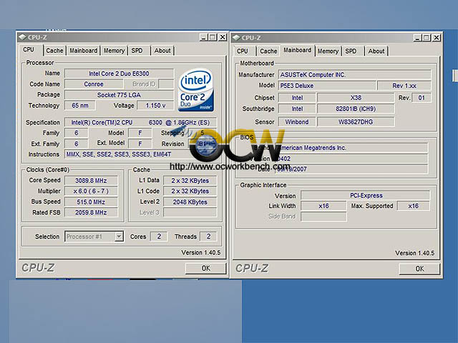458x343 pixels.
Task: Click the Cores count field
Action: point(159,237)
